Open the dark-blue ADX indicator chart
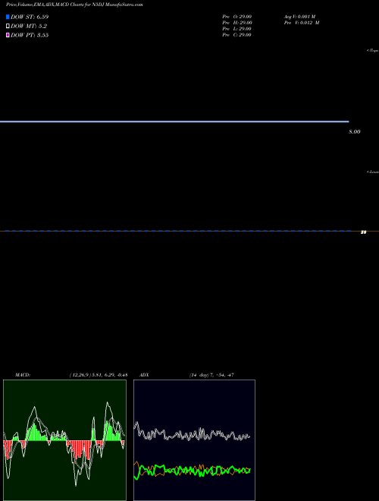This screenshot has height=501, width=379. [194, 440]
